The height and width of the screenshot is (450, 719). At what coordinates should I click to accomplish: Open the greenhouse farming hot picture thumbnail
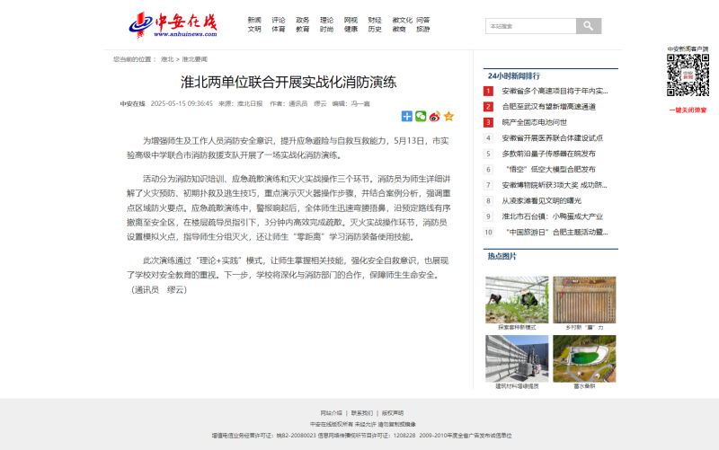click(517, 300)
